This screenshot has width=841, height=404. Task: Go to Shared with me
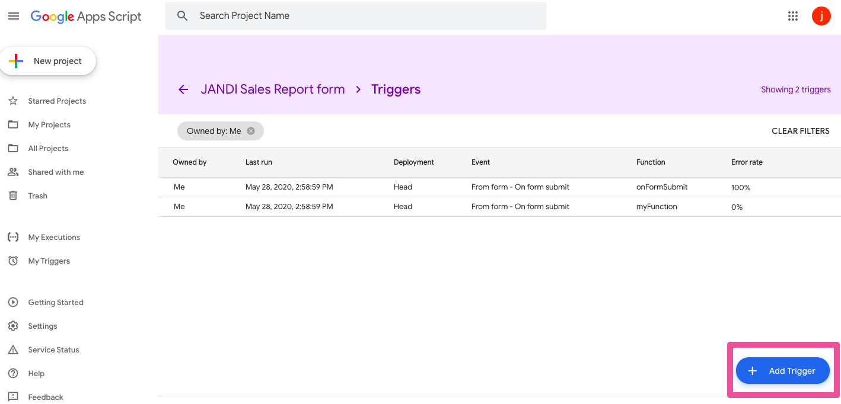pos(56,172)
